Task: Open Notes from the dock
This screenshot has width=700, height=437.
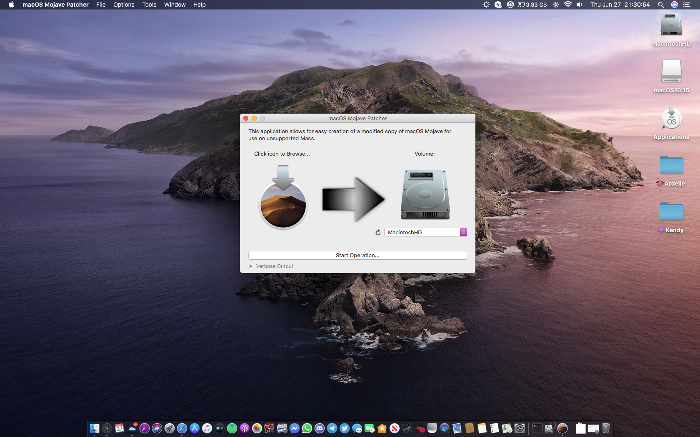Action: (x=482, y=428)
